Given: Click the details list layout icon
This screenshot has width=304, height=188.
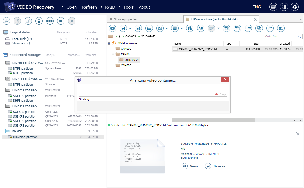Looking at the screenshot, I should [x=175, y=28].
